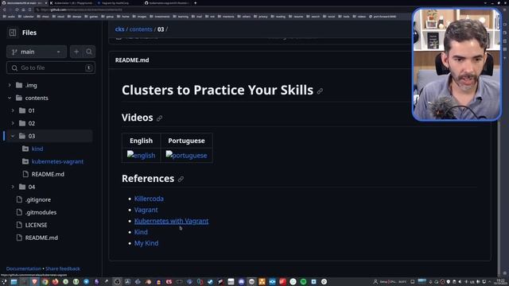Open the root README.md file
Viewport: 509px width, 286px height.
[x=41, y=238]
